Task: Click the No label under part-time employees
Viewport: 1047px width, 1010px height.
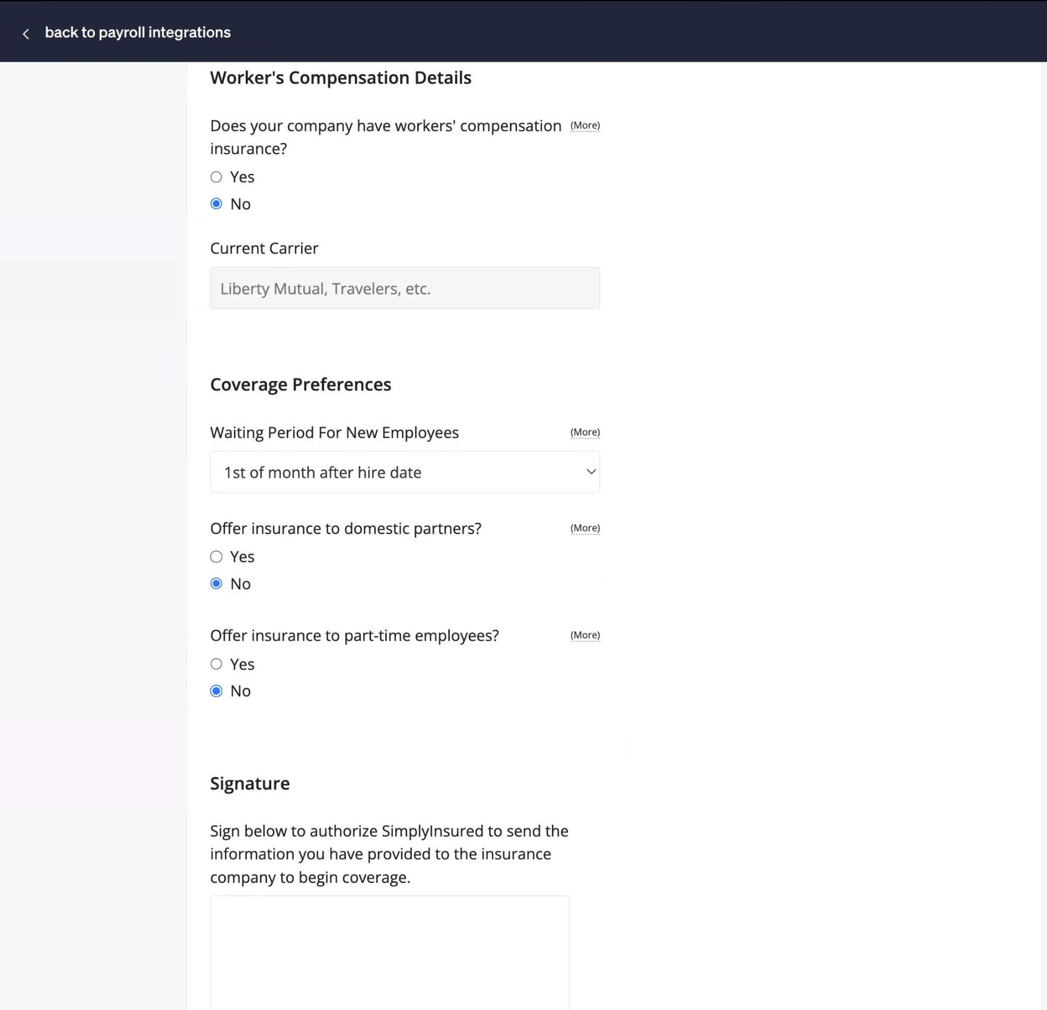Action: [240, 691]
